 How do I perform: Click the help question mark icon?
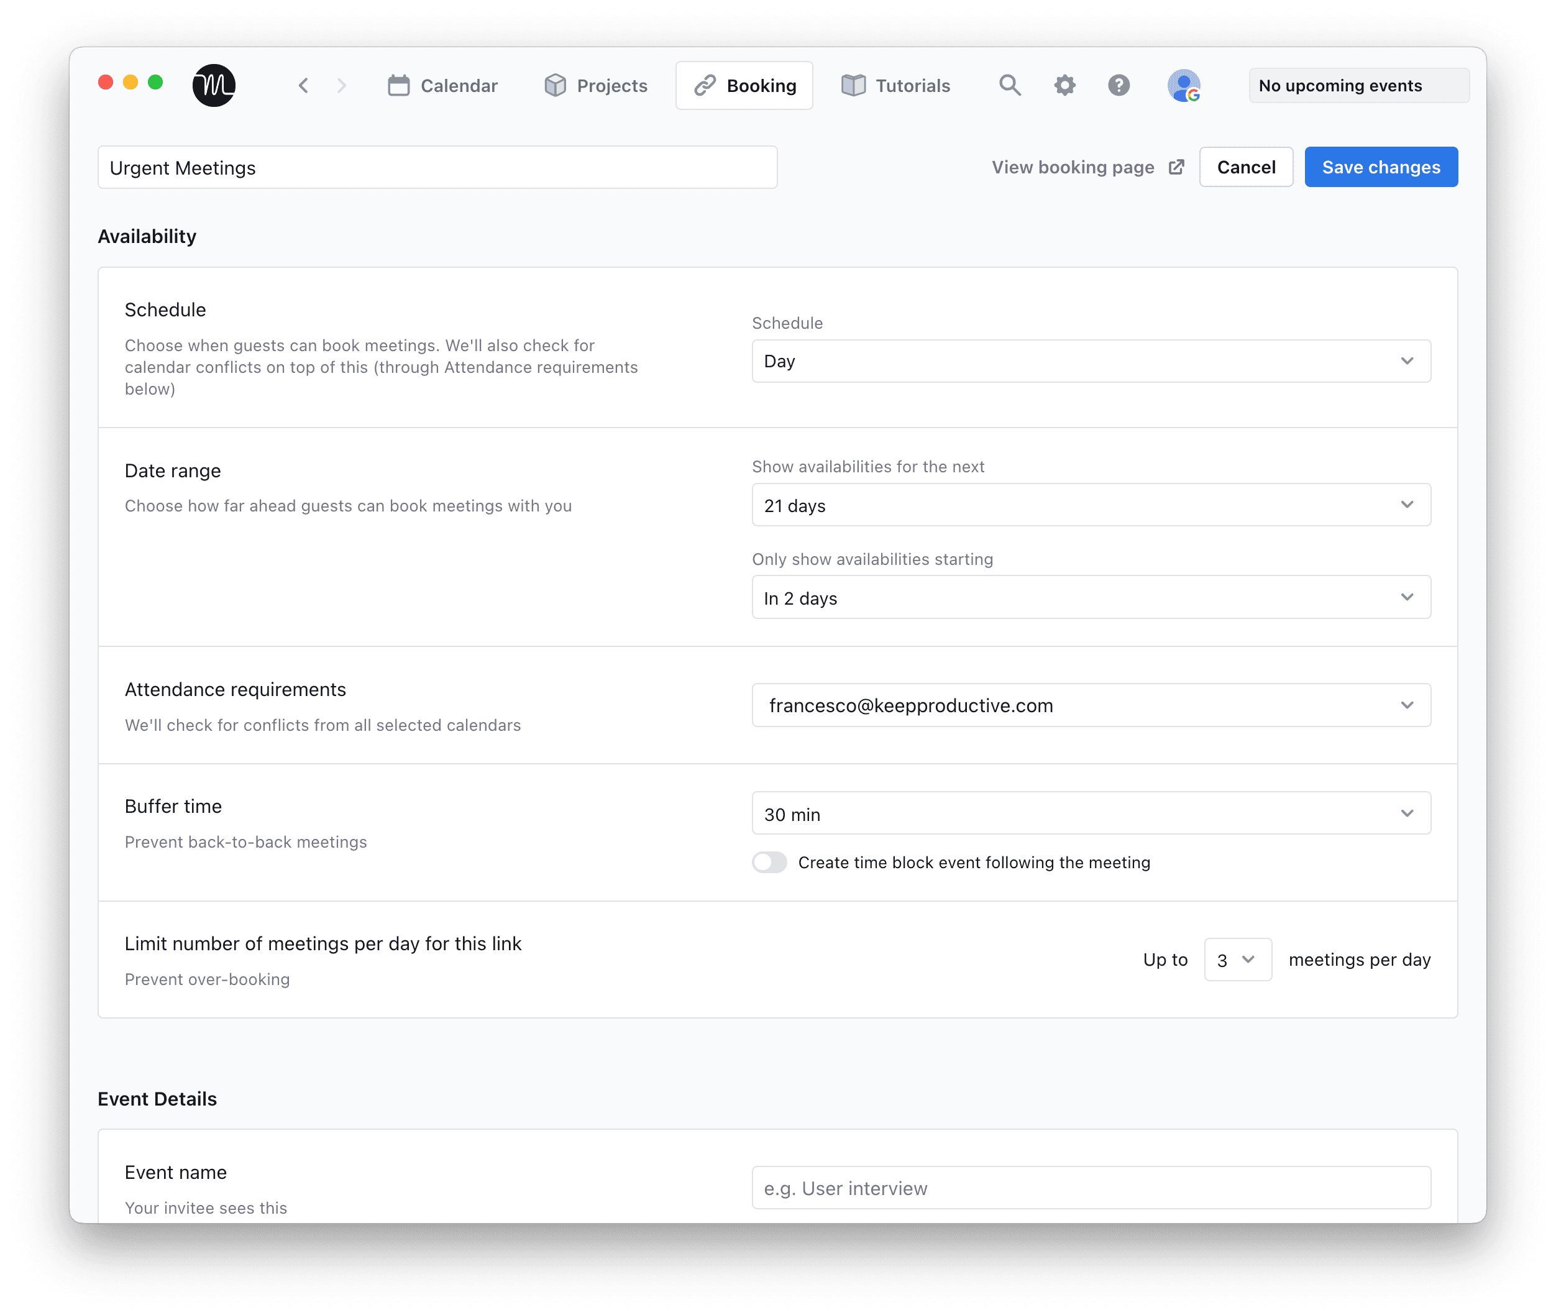point(1119,85)
